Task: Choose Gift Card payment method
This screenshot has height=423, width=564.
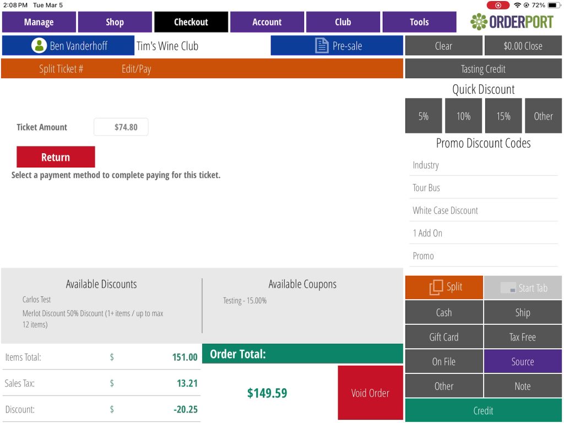Action: click(444, 337)
